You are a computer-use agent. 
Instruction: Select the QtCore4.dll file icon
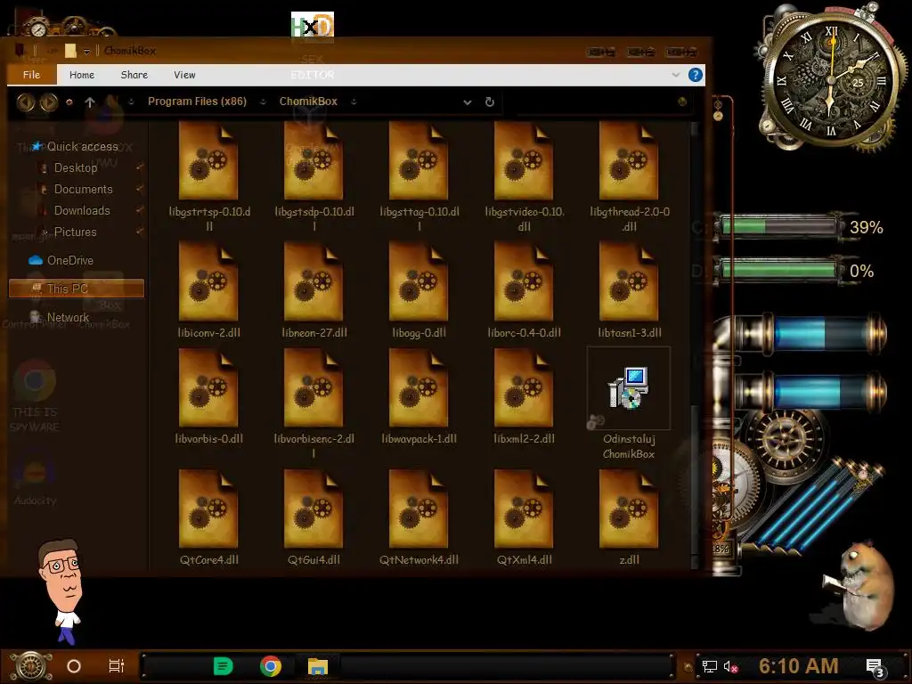tap(208, 509)
